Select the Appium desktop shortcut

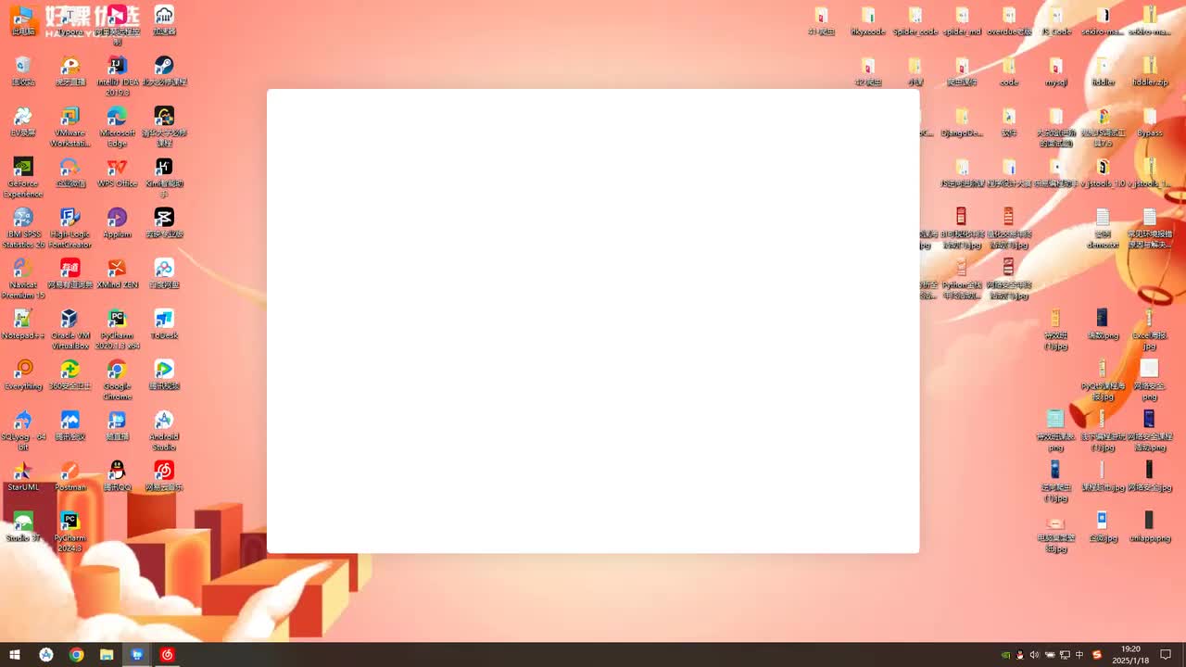tap(117, 223)
